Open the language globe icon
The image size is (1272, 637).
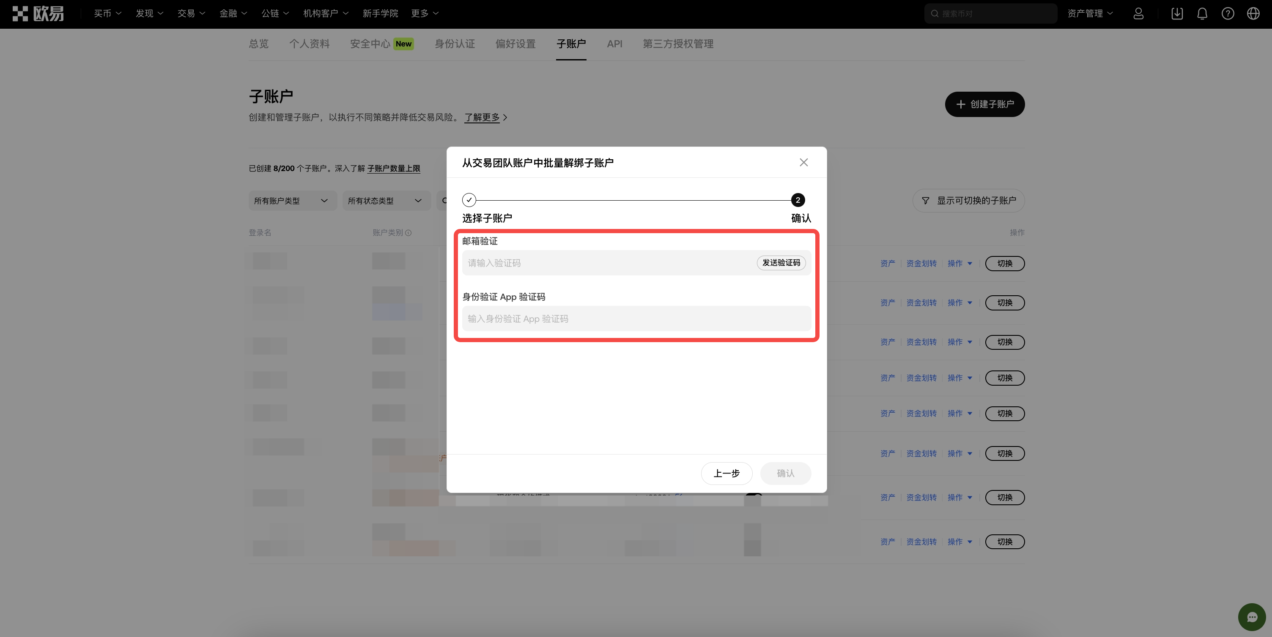[1253, 14]
